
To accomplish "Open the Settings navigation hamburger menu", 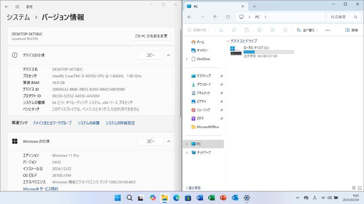I will pyautogui.click(x=17, y=7).
